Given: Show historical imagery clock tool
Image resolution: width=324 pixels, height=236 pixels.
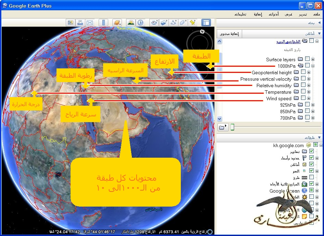Looking at the screenshot, I should [140, 23].
